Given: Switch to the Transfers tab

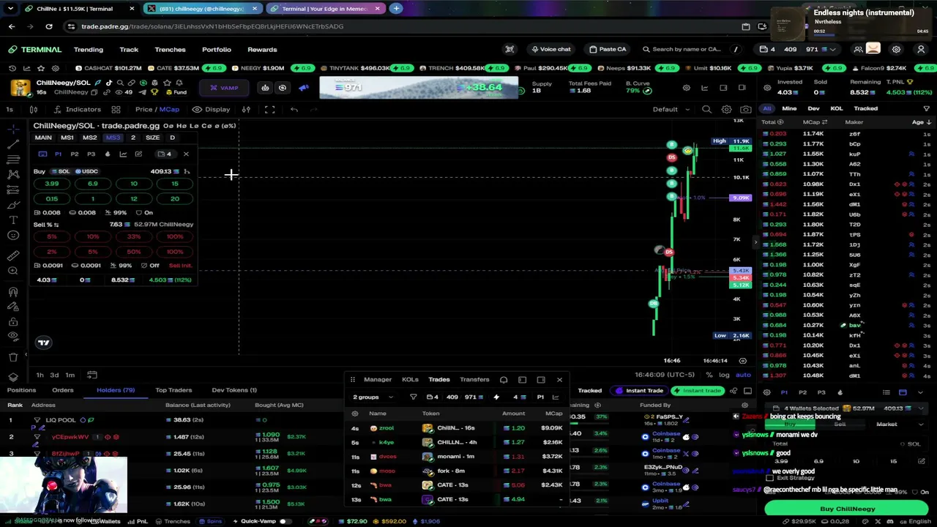Looking at the screenshot, I should tap(474, 380).
